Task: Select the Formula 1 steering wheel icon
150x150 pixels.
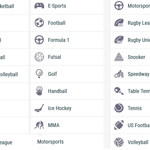Action: [39, 40]
